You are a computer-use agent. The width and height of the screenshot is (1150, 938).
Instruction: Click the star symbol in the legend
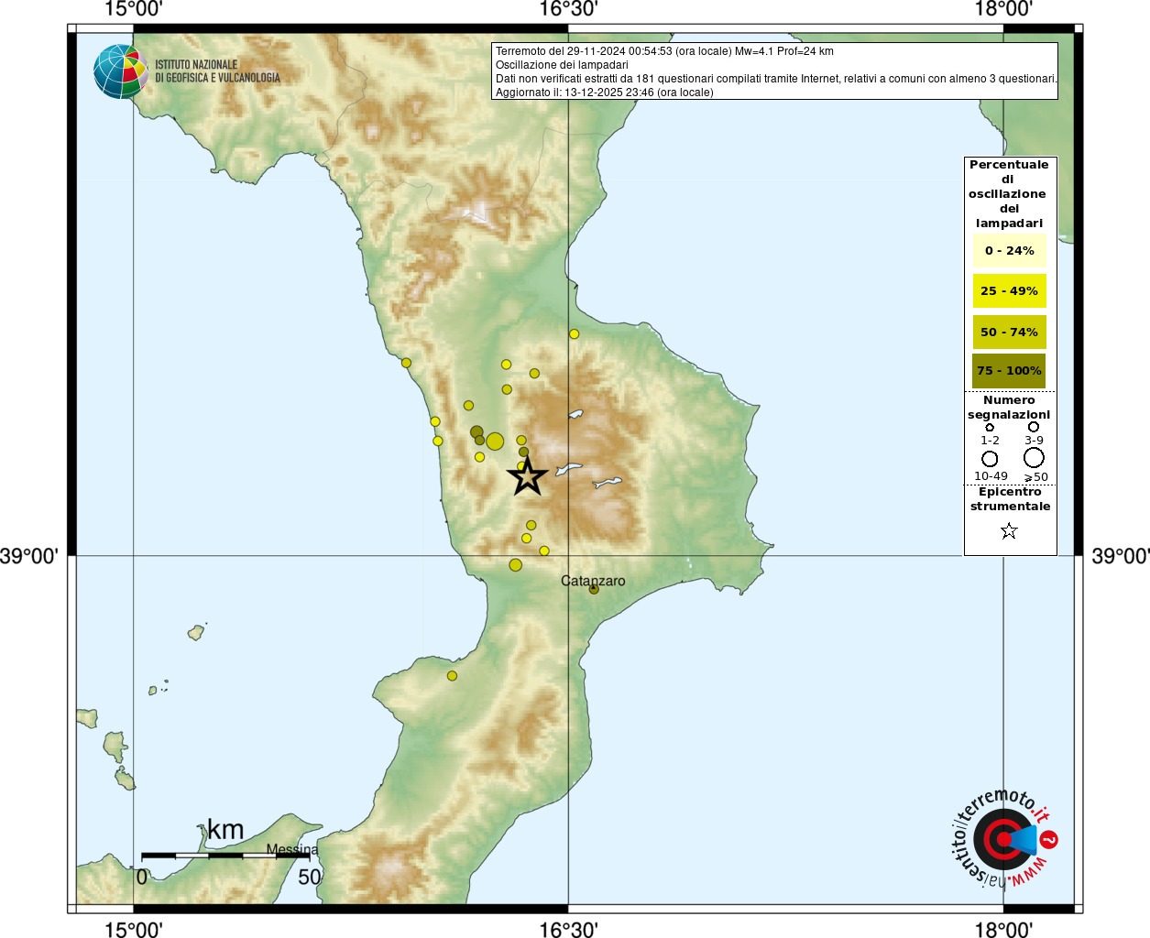[1009, 531]
